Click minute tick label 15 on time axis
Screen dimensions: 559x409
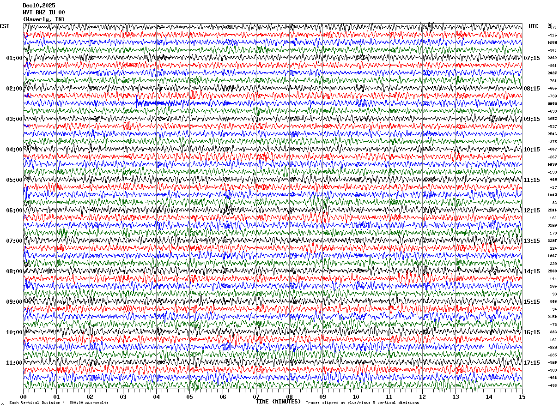pyautogui.click(x=522, y=397)
